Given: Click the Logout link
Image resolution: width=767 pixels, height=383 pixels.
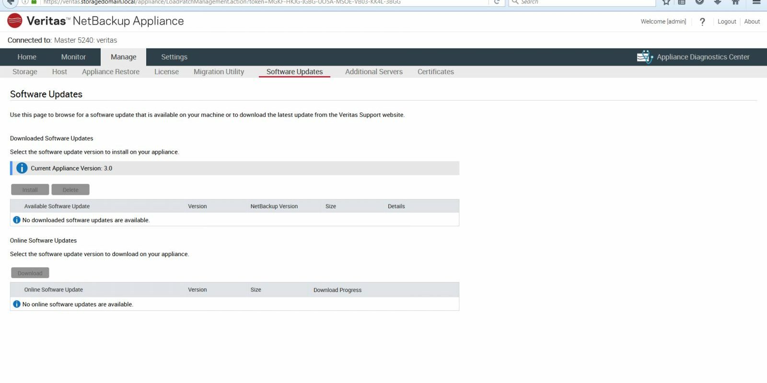Looking at the screenshot, I should pyautogui.click(x=727, y=22).
